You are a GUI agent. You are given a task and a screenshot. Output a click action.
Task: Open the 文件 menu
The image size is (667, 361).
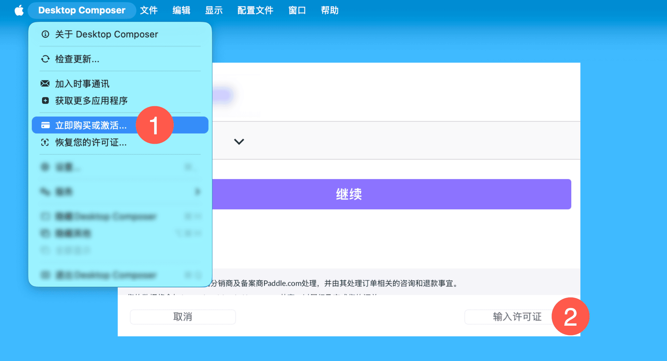coord(149,10)
